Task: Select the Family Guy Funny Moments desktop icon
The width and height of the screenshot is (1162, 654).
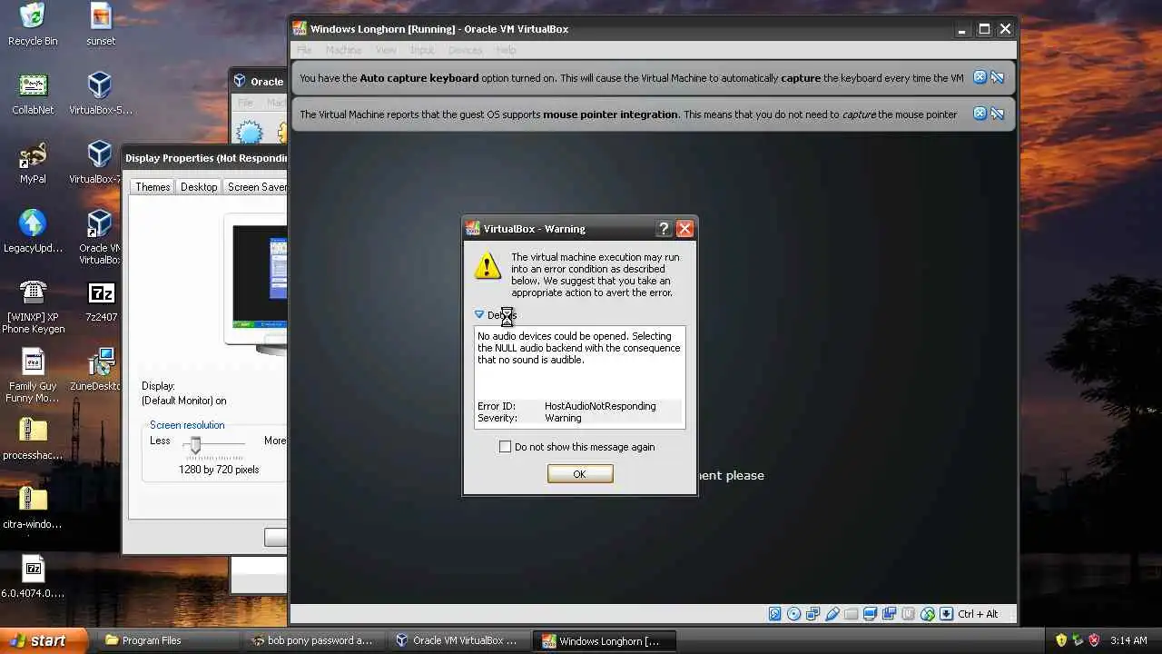Action: click(x=33, y=375)
